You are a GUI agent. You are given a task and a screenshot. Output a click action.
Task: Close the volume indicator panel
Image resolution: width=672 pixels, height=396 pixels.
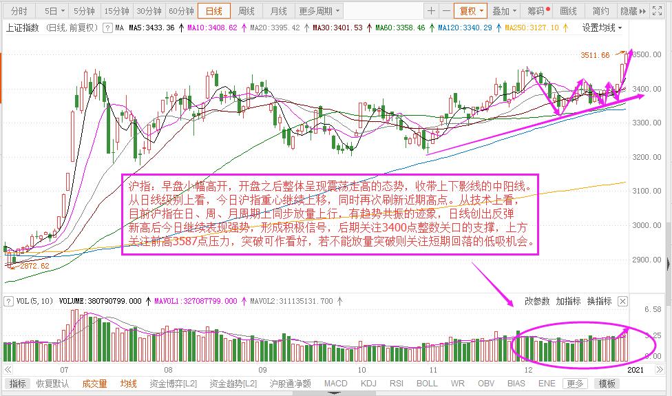(622, 301)
